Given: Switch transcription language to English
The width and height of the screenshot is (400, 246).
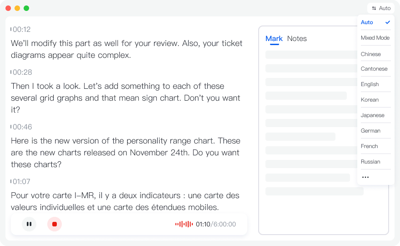Looking at the screenshot, I should [x=370, y=84].
